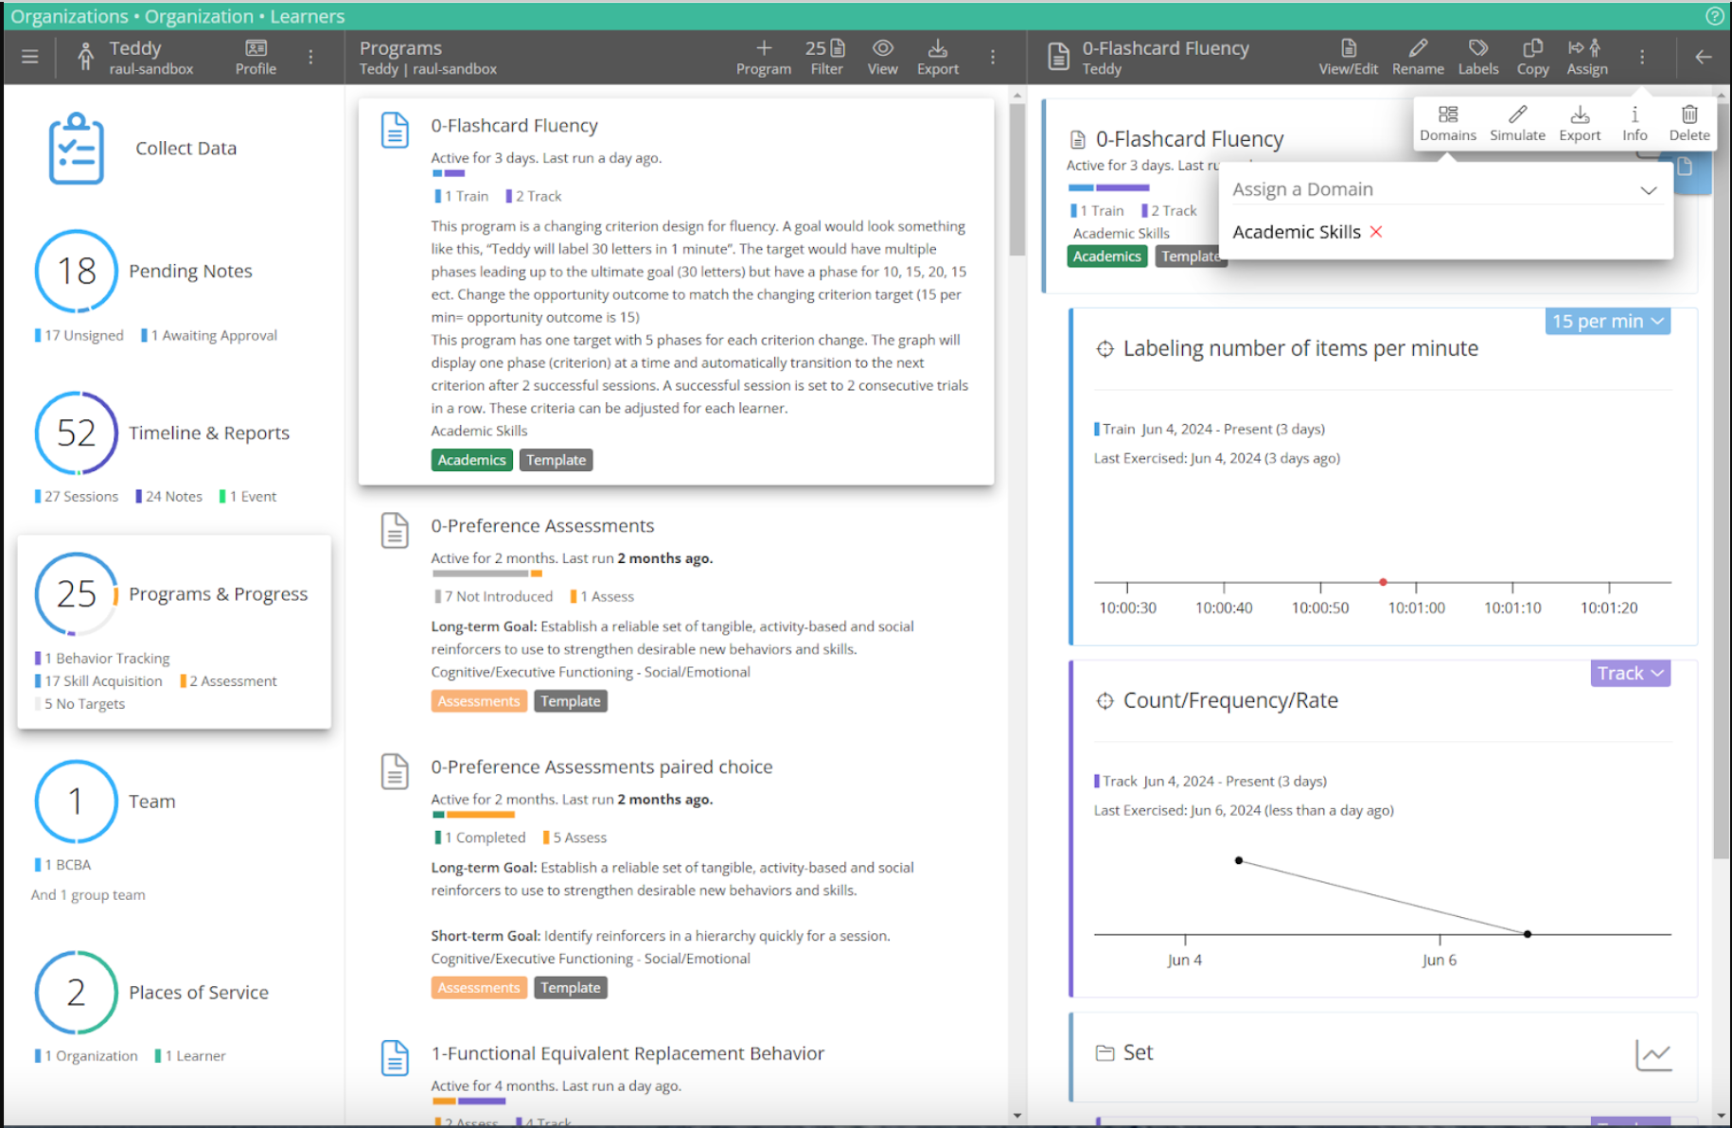Remove Academic Skills domain with red X
The image size is (1732, 1128).
[x=1376, y=232]
